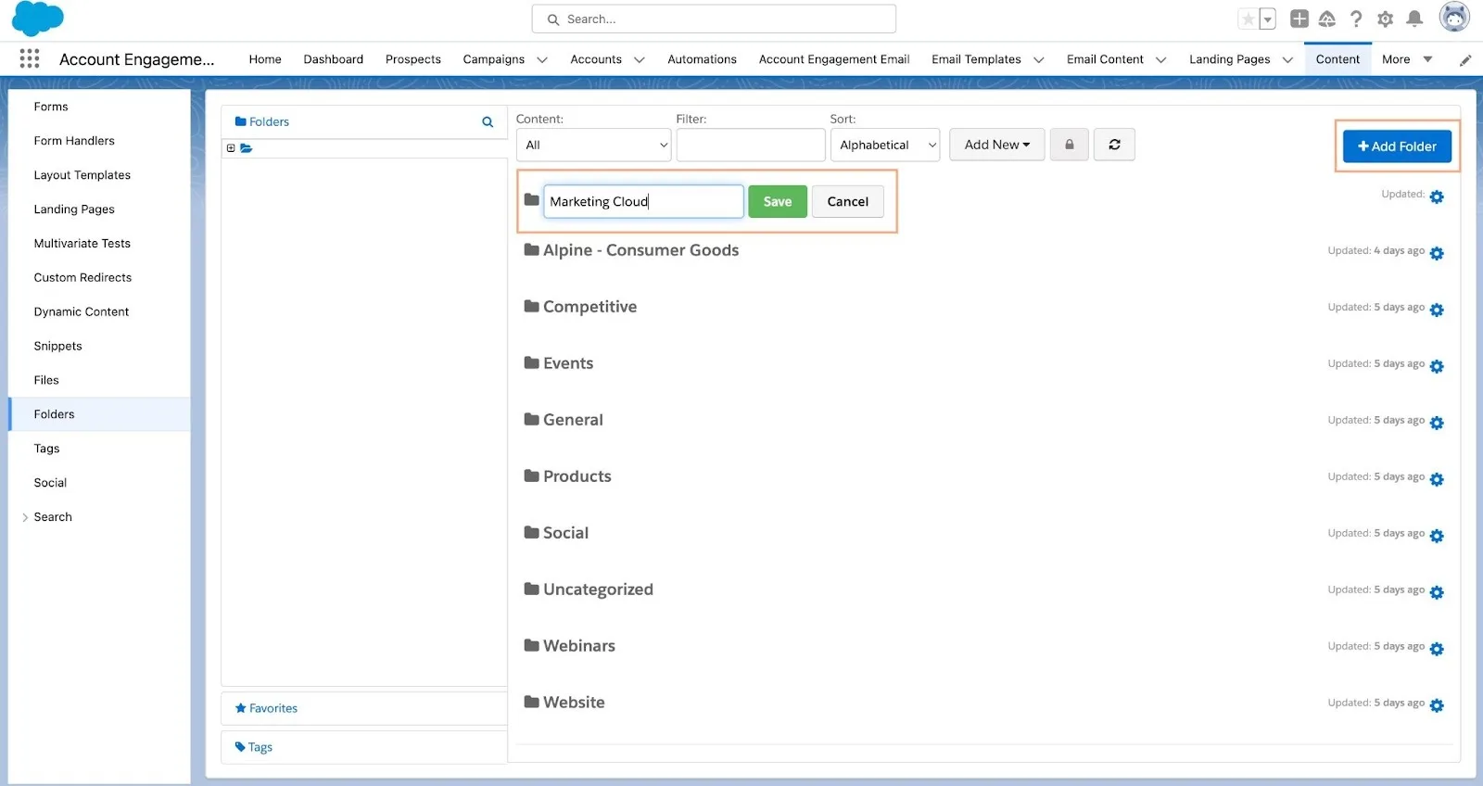Open gear menu for the new folder row
The height and width of the screenshot is (786, 1483).
coord(1437,196)
